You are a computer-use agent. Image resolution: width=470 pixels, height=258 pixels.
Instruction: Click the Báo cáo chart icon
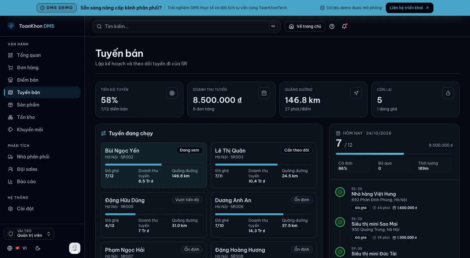[10, 182]
